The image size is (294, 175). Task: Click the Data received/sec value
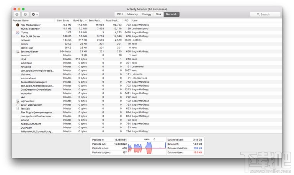coord(198,148)
